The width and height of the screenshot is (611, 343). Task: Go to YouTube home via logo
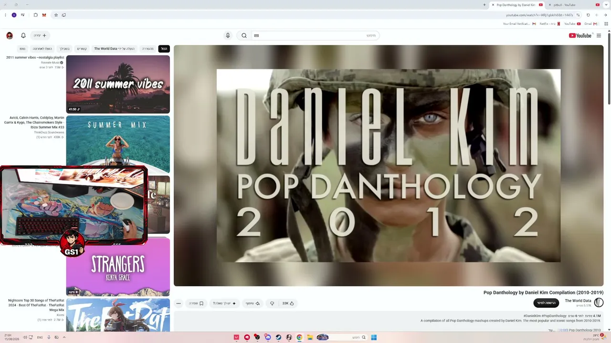(580, 35)
